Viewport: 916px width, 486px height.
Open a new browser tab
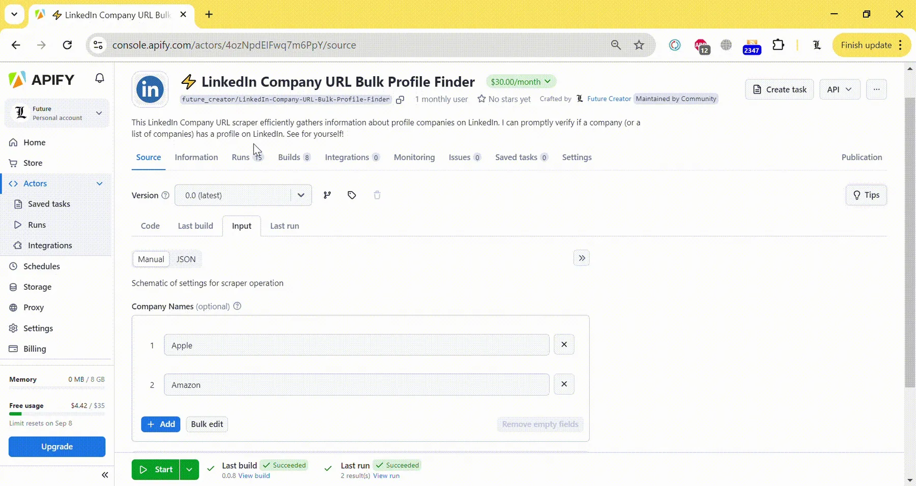(x=209, y=15)
